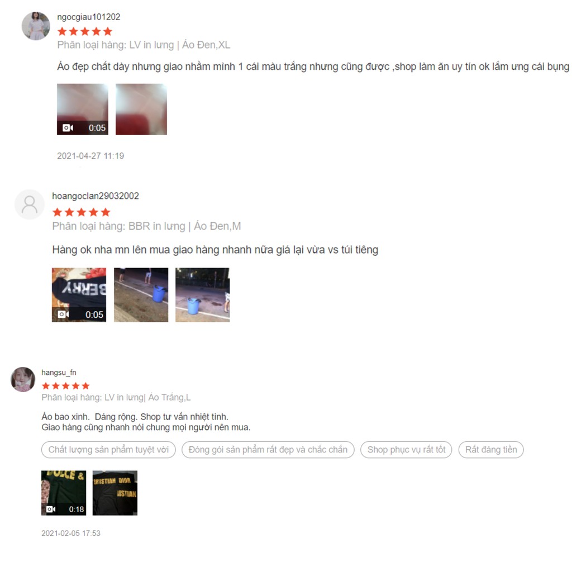Viewport: 572px width, 572px height.
Task: Select tag 'Đóng gói sản phẩm rất đẹp và chắc chắn'
Action: pos(268,450)
